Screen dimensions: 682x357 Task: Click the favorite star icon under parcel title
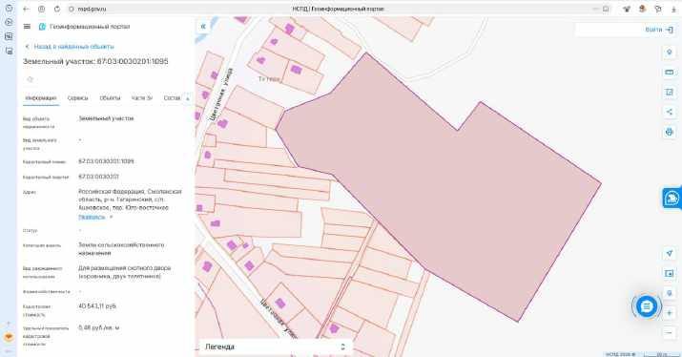[x=30, y=79]
